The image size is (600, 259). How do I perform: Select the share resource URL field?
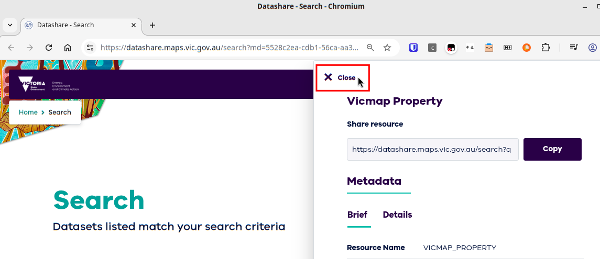click(x=432, y=149)
